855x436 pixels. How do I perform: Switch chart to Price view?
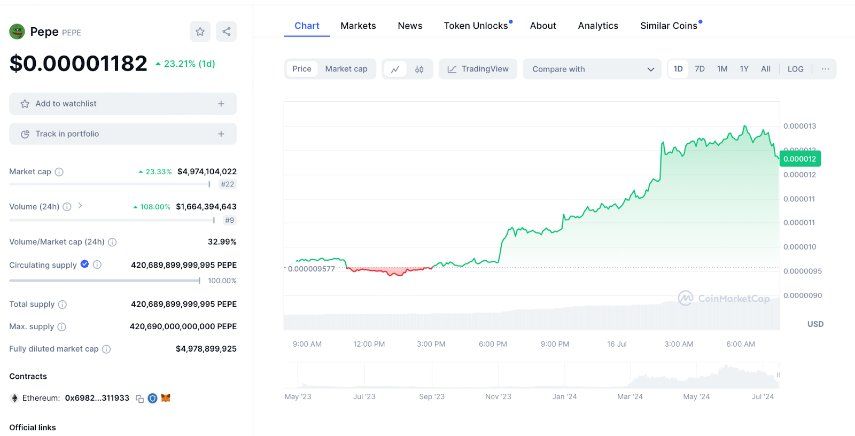(302, 69)
